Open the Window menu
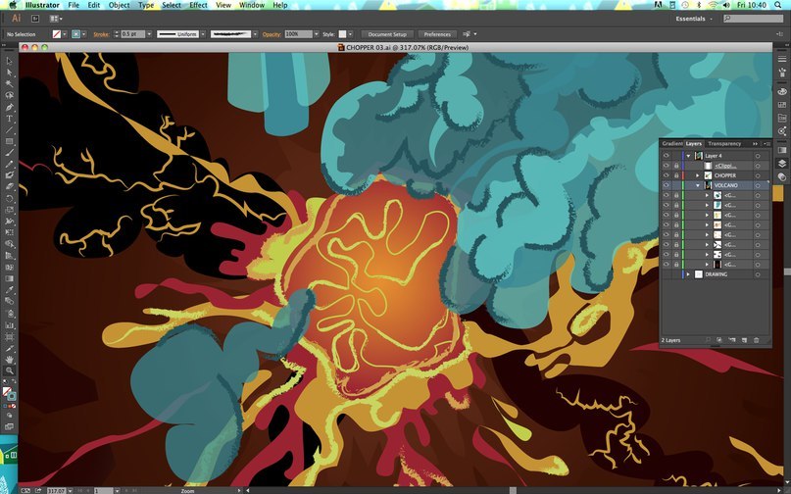 (252, 5)
